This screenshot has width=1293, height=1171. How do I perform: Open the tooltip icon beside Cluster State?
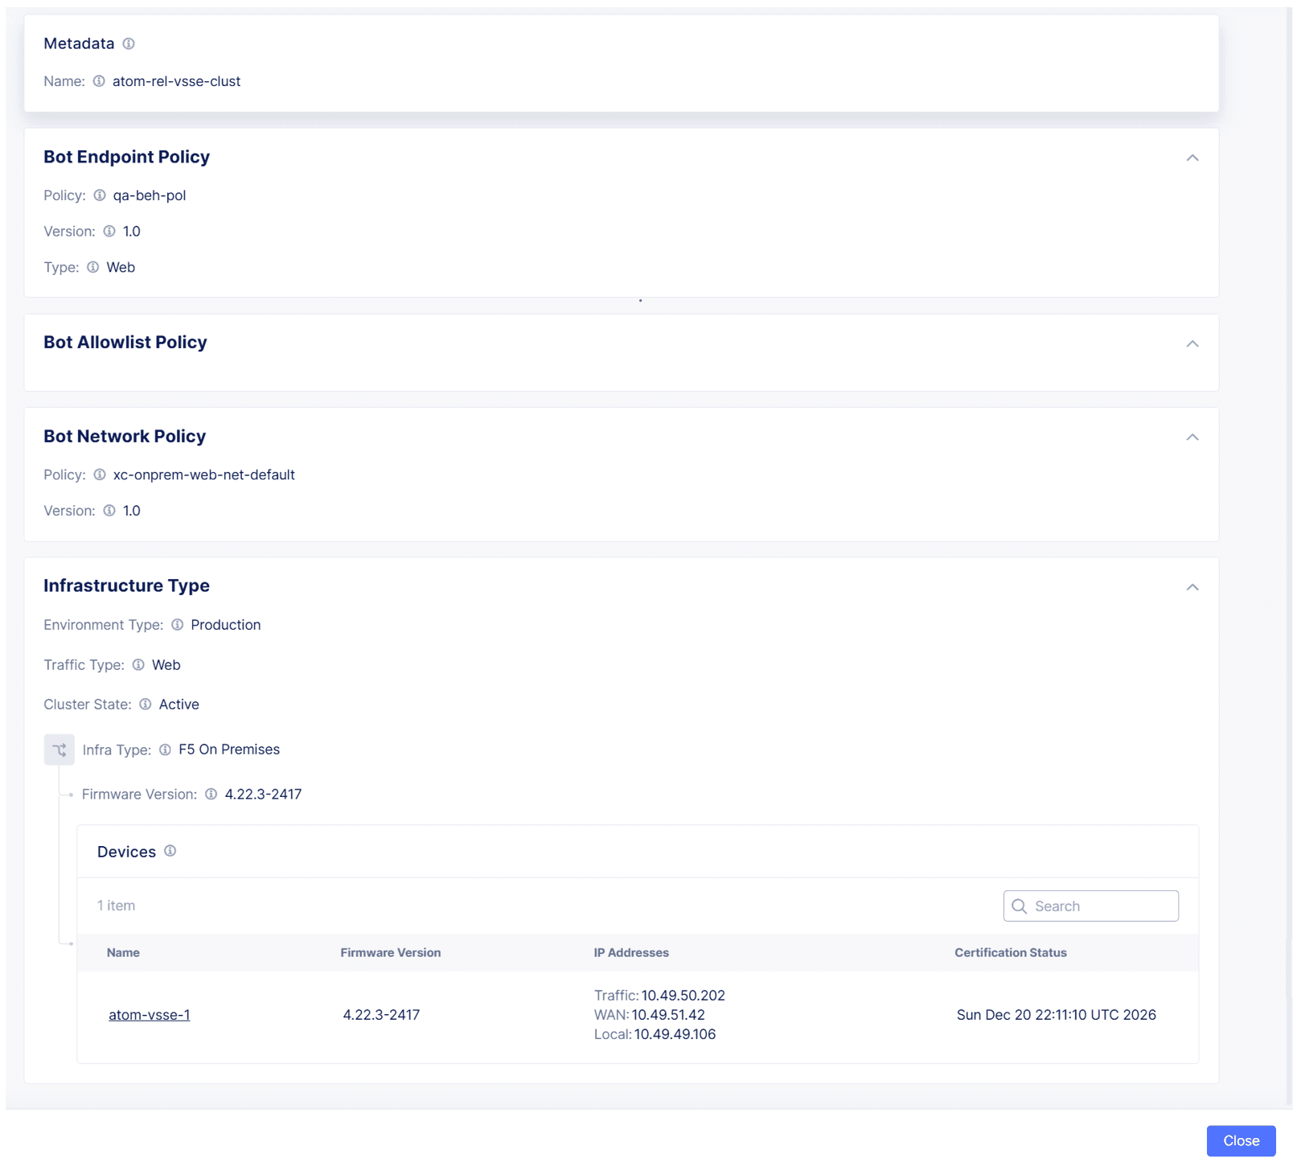tap(146, 704)
